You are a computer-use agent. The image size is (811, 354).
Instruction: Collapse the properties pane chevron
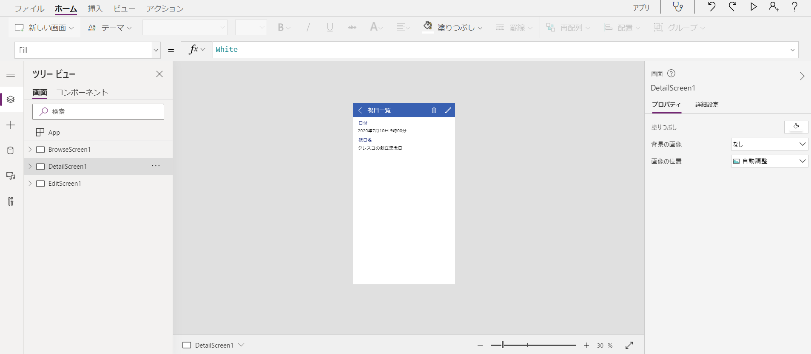(x=802, y=76)
